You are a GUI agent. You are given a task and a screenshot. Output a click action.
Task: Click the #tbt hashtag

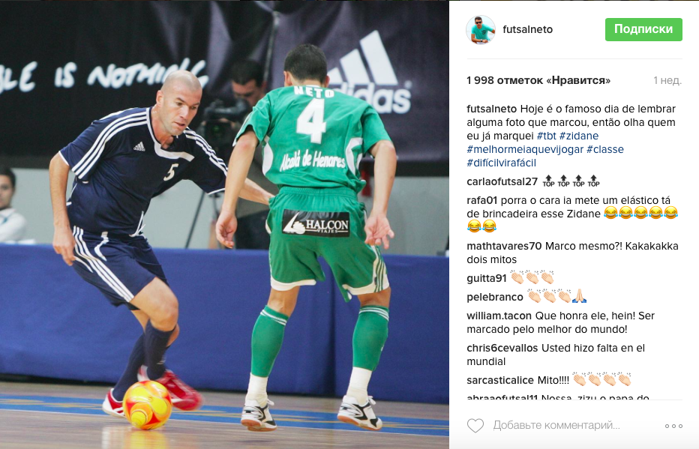coord(546,136)
